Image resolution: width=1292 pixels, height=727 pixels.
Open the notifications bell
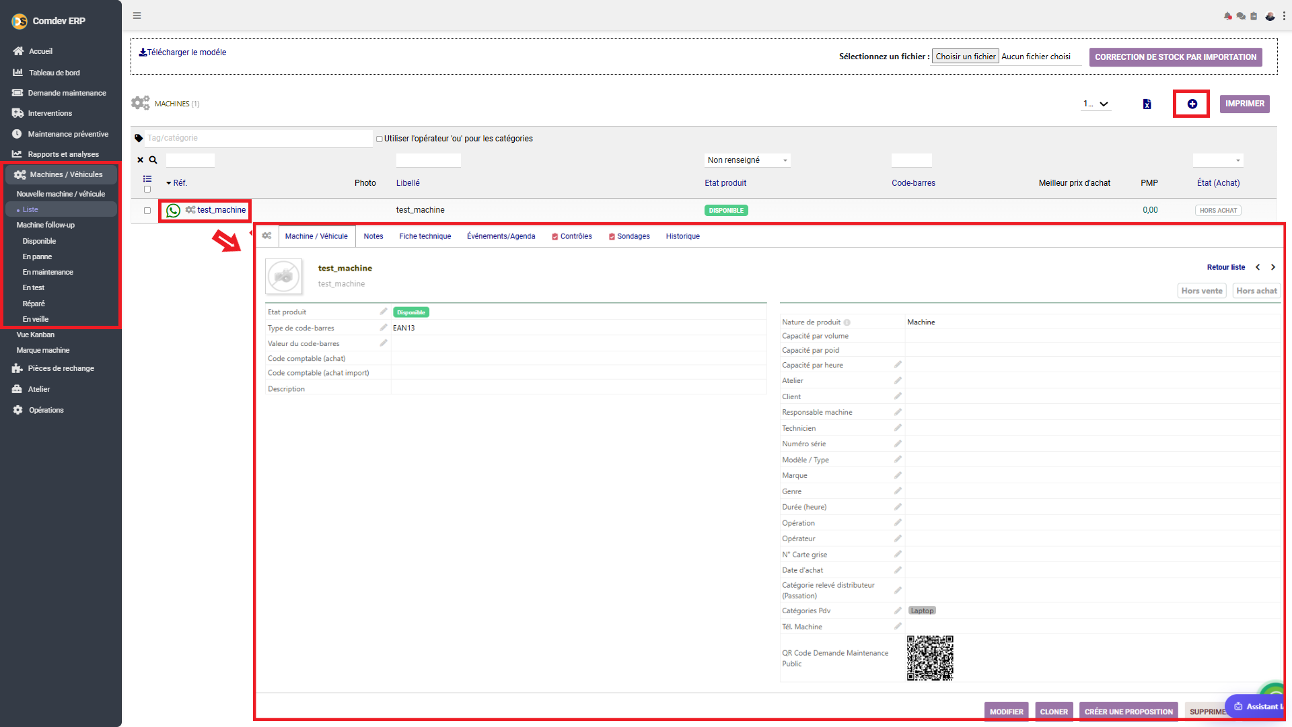tap(1228, 16)
